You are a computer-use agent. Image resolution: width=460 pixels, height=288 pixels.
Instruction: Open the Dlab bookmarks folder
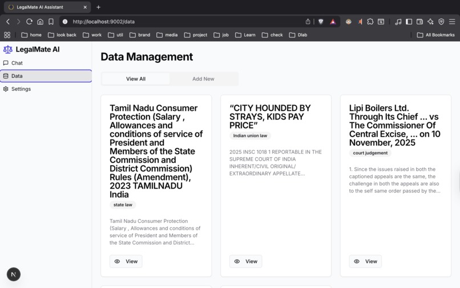click(298, 35)
